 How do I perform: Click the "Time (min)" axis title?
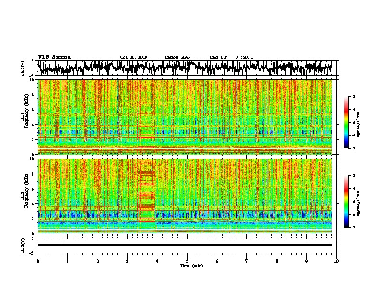tap(191, 266)
